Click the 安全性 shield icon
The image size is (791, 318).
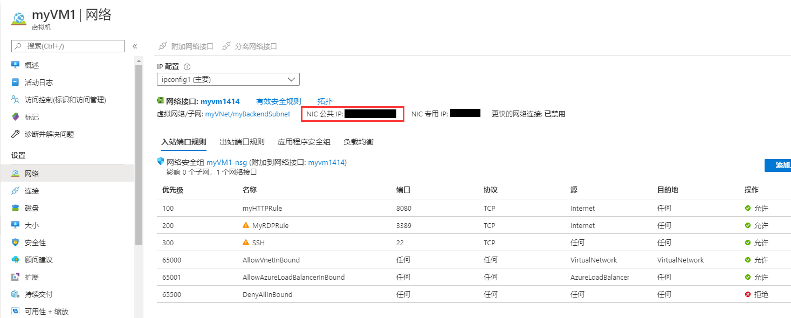pyautogui.click(x=16, y=243)
